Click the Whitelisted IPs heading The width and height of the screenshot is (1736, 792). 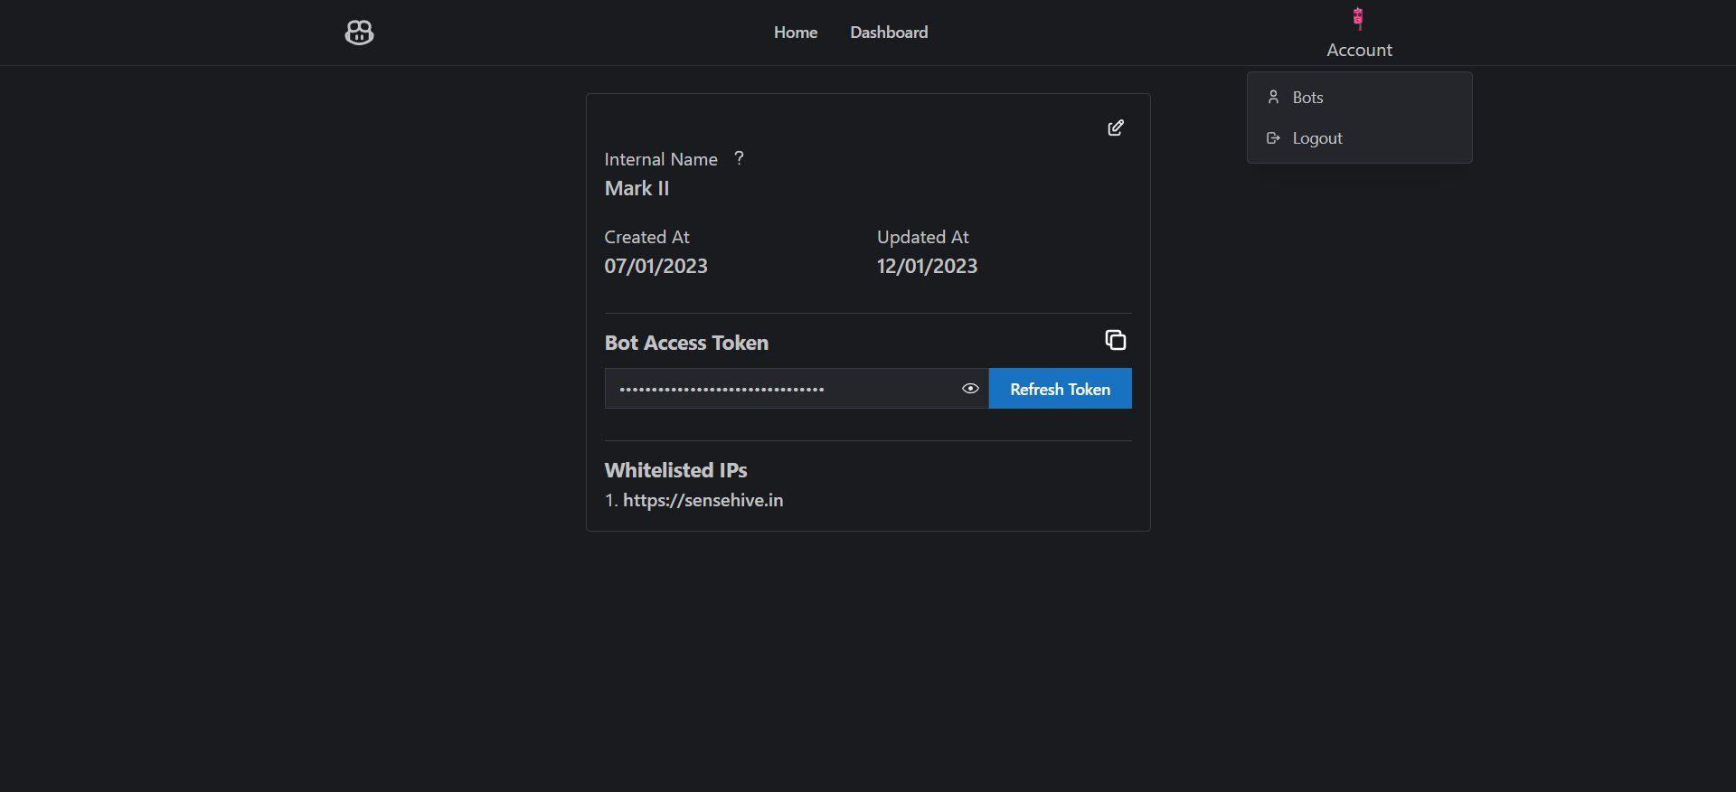pyautogui.click(x=675, y=470)
